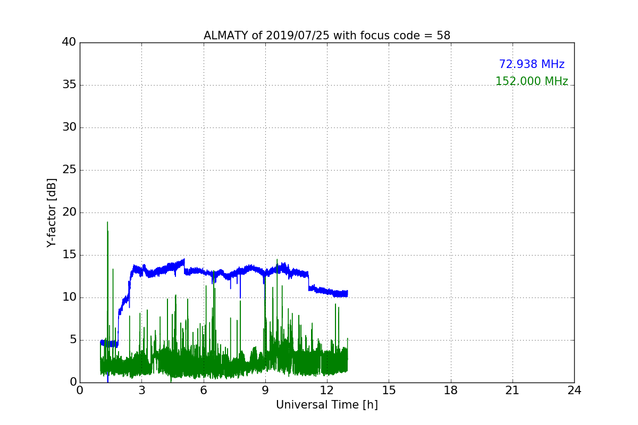This screenshot has width=638, height=425.
Task: Click the tallest green spike's peak near 19 dB
Action: [x=107, y=223]
